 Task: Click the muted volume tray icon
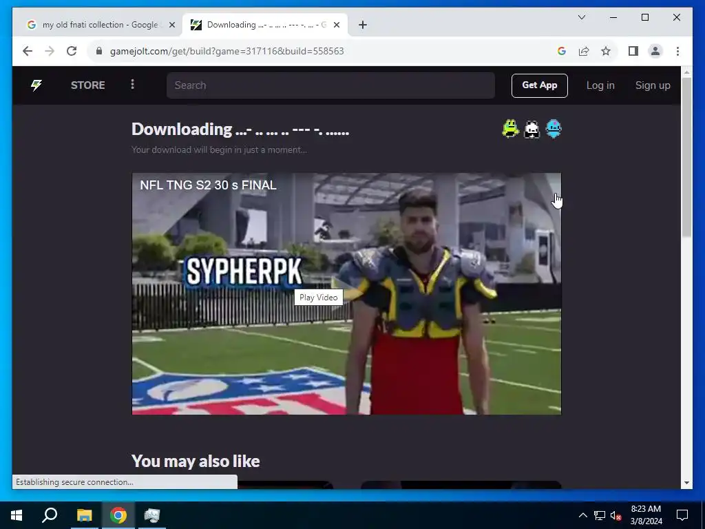[x=615, y=515]
